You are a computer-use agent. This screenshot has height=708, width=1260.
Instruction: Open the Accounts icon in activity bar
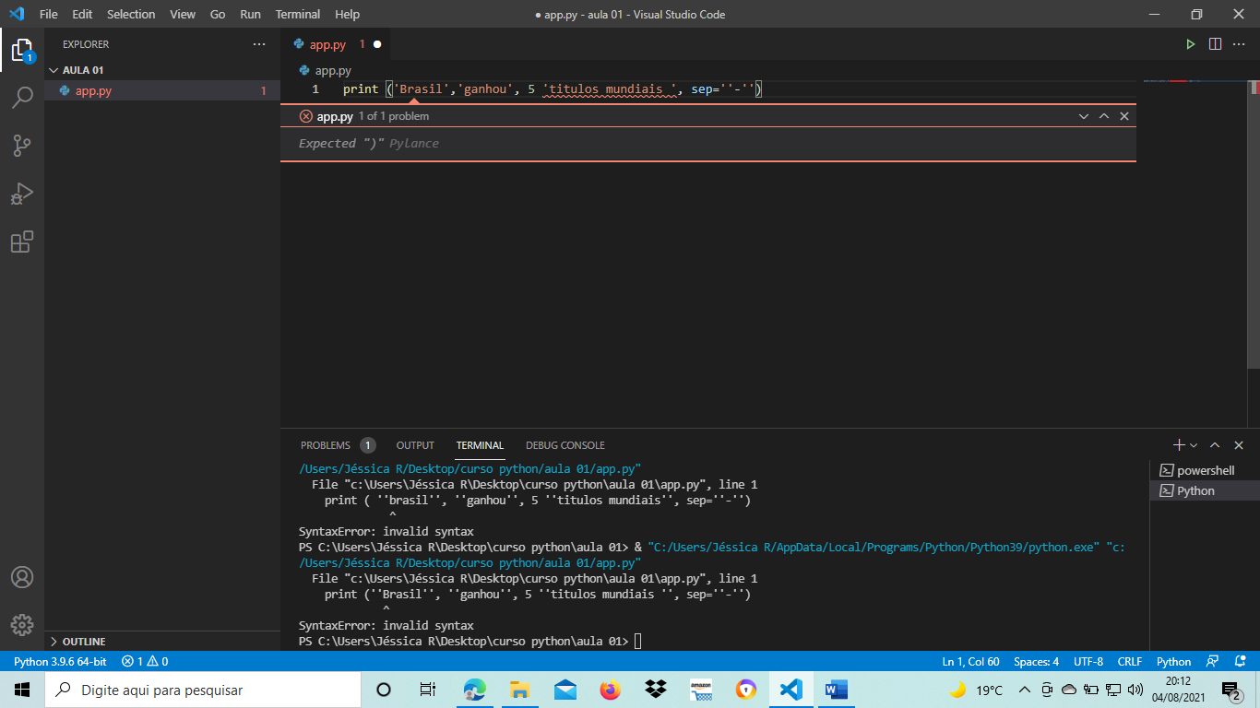coord(22,577)
